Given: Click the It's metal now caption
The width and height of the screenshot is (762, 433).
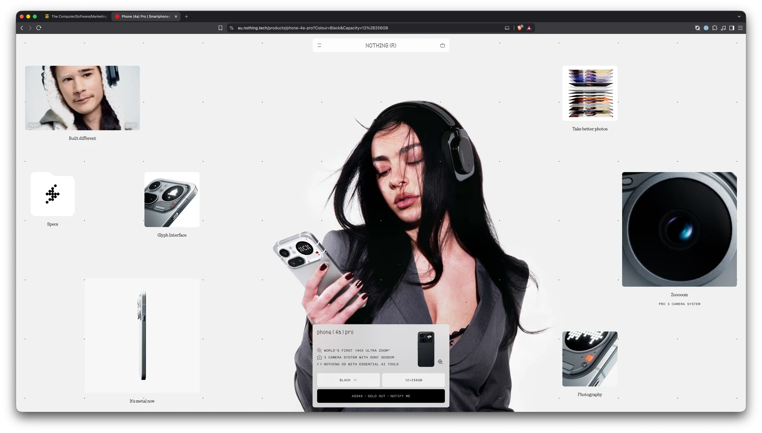Looking at the screenshot, I should tap(142, 401).
